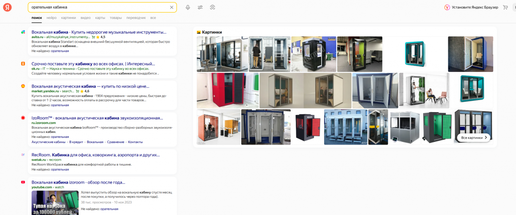
Task: Select the Переводчик tab
Action: [136, 18]
